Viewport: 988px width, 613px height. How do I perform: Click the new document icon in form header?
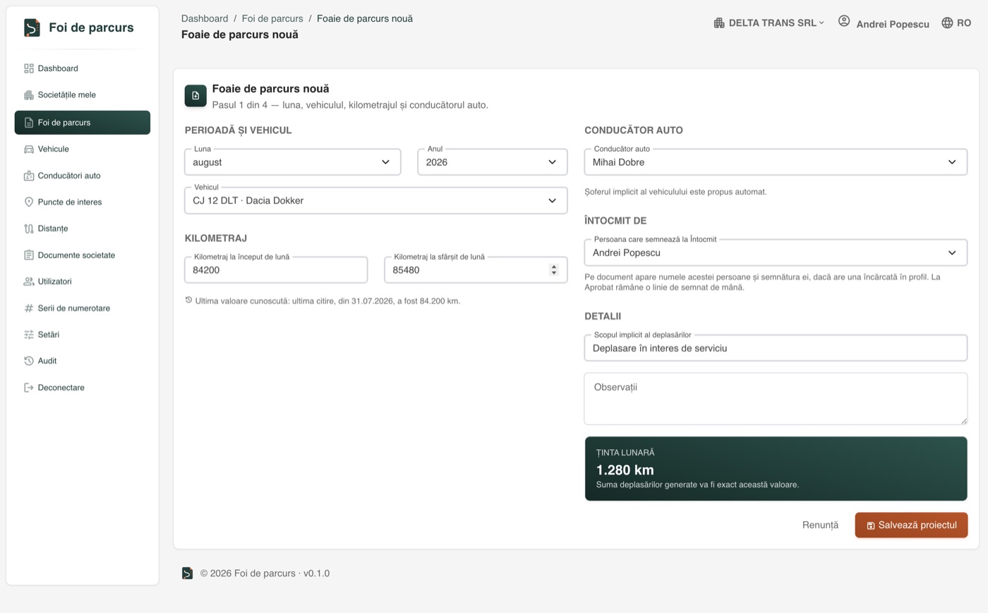[195, 96]
